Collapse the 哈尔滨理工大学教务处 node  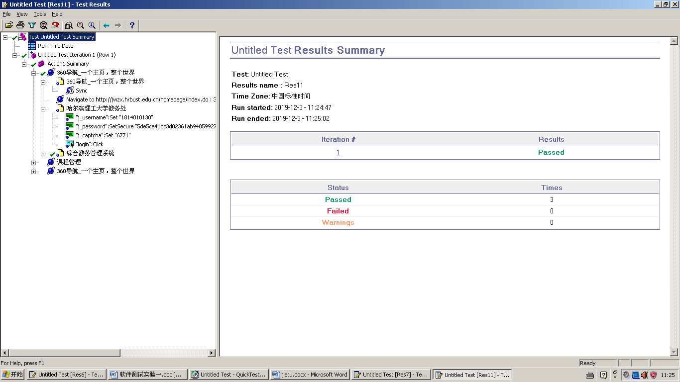(x=43, y=109)
